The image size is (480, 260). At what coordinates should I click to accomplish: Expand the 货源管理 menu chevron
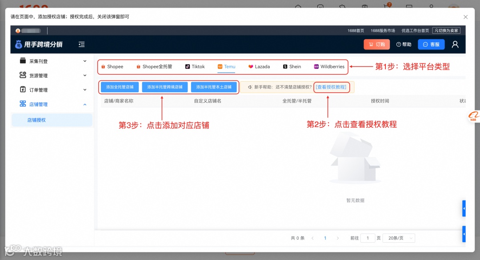(85, 75)
